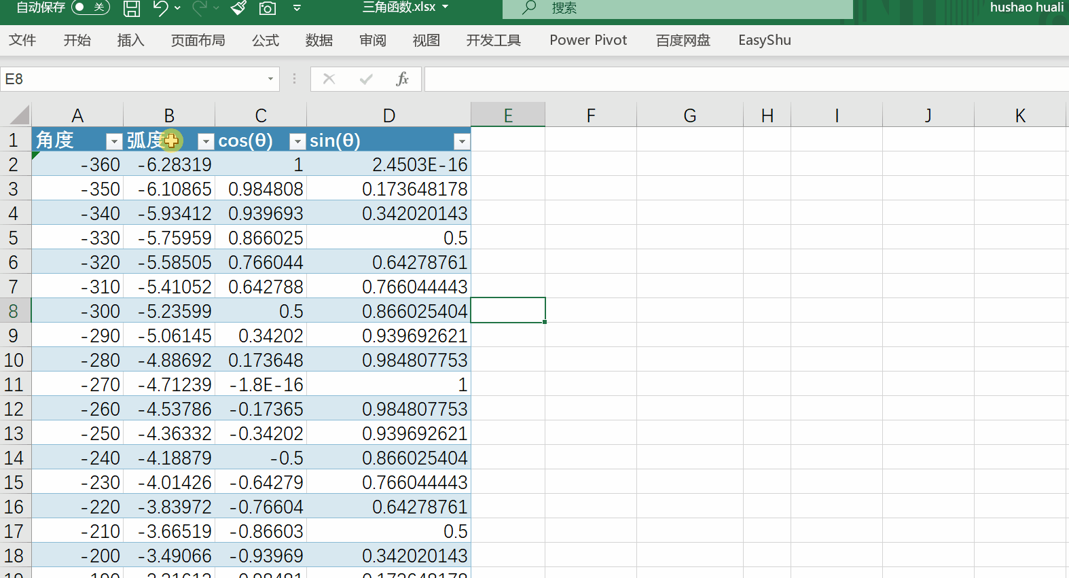
Task: Click the search magnifier icon
Action: 529,7
